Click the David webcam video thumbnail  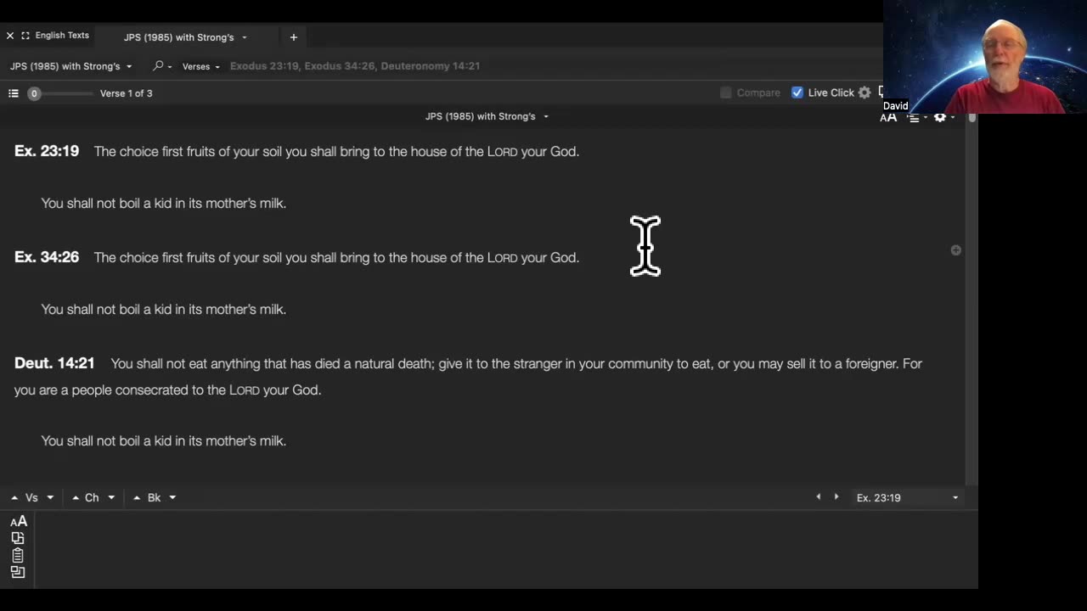point(985,57)
